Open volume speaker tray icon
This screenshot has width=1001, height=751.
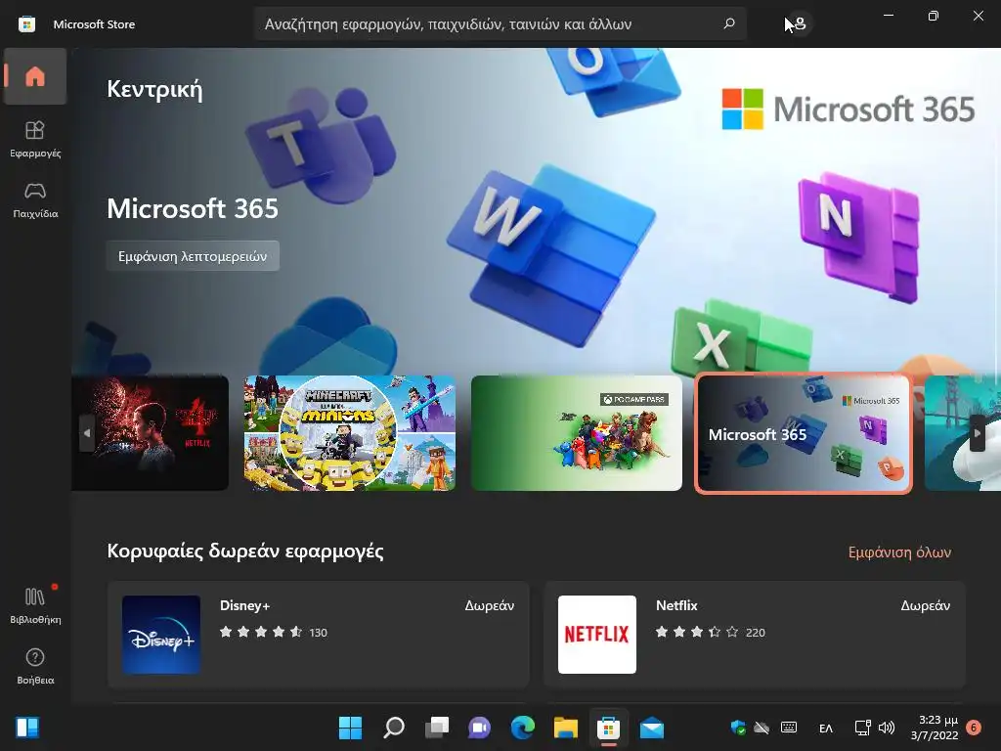(x=887, y=728)
